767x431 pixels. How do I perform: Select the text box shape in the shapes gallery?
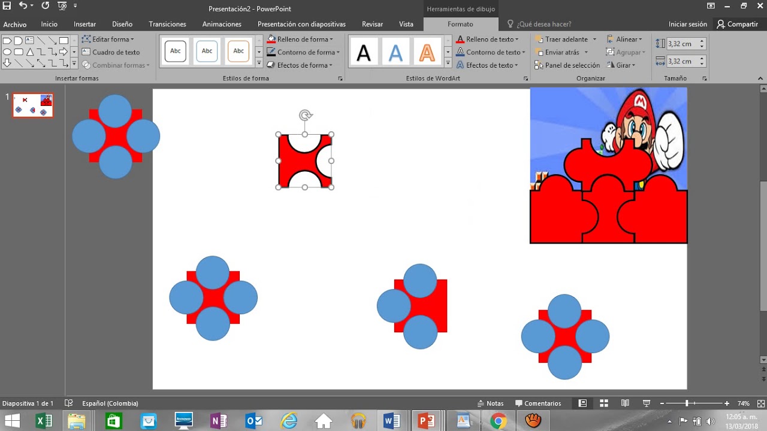(29, 41)
